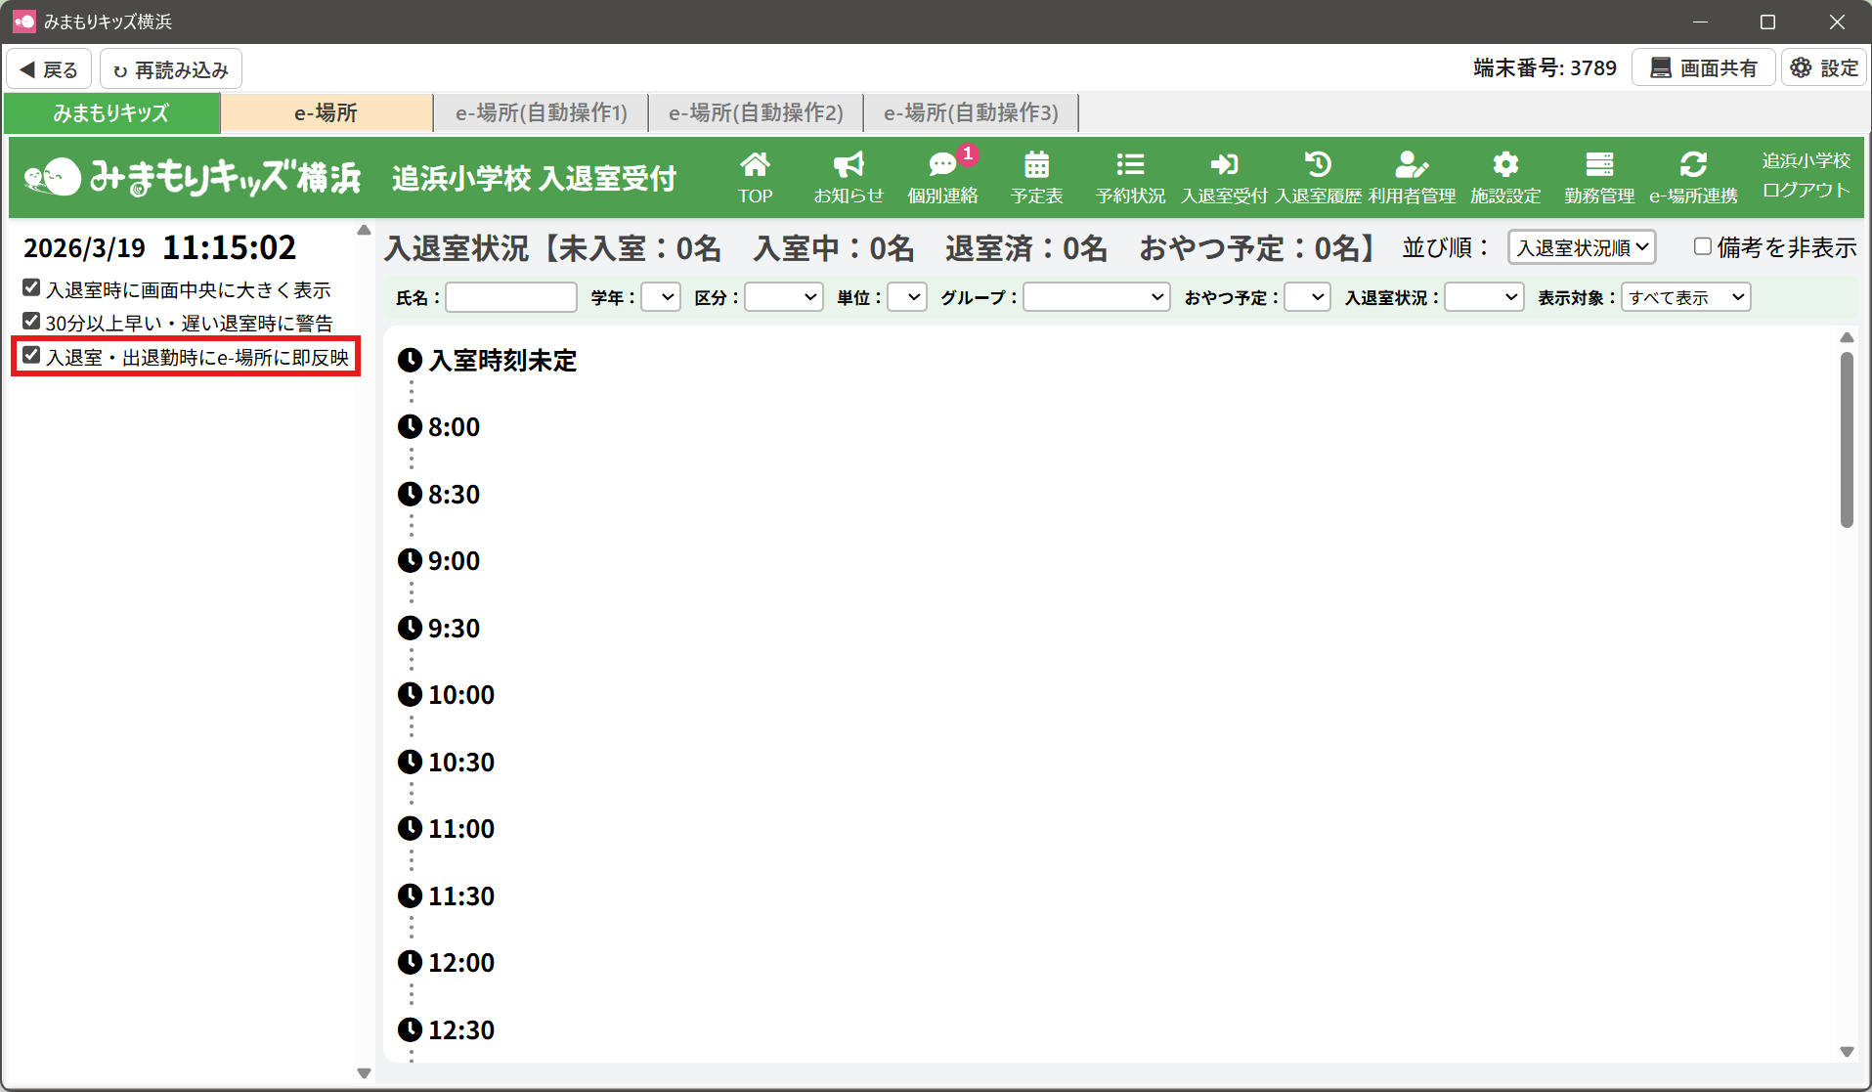Image resolution: width=1872 pixels, height=1092 pixels.
Task: Click the 画面共有 button
Action: pos(1703,68)
